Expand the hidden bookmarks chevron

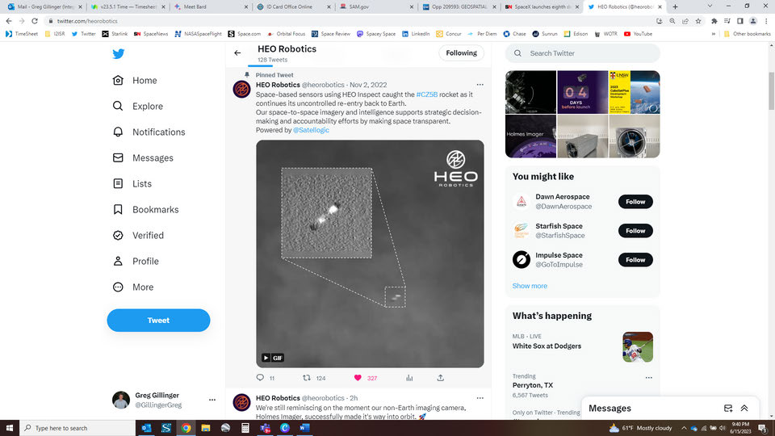(x=713, y=34)
